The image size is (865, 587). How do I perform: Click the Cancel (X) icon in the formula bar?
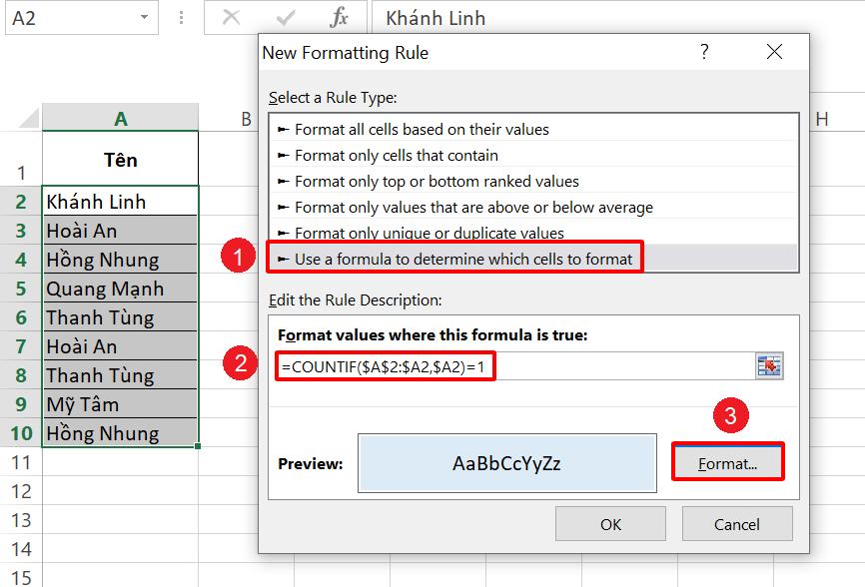pos(232,17)
